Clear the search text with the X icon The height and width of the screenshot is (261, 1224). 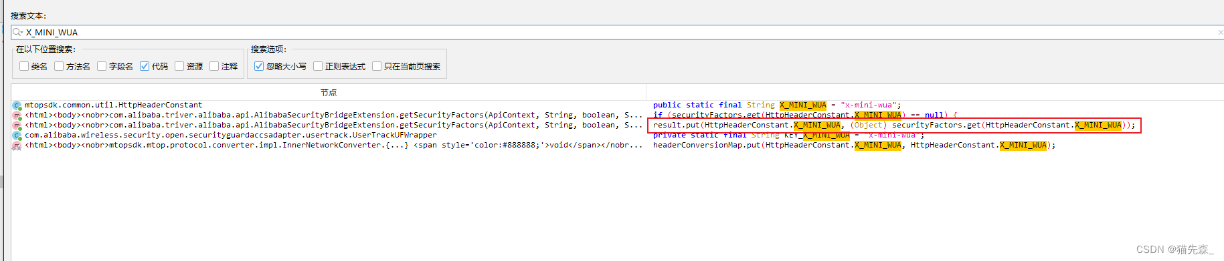pyautogui.click(x=1220, y=32)
